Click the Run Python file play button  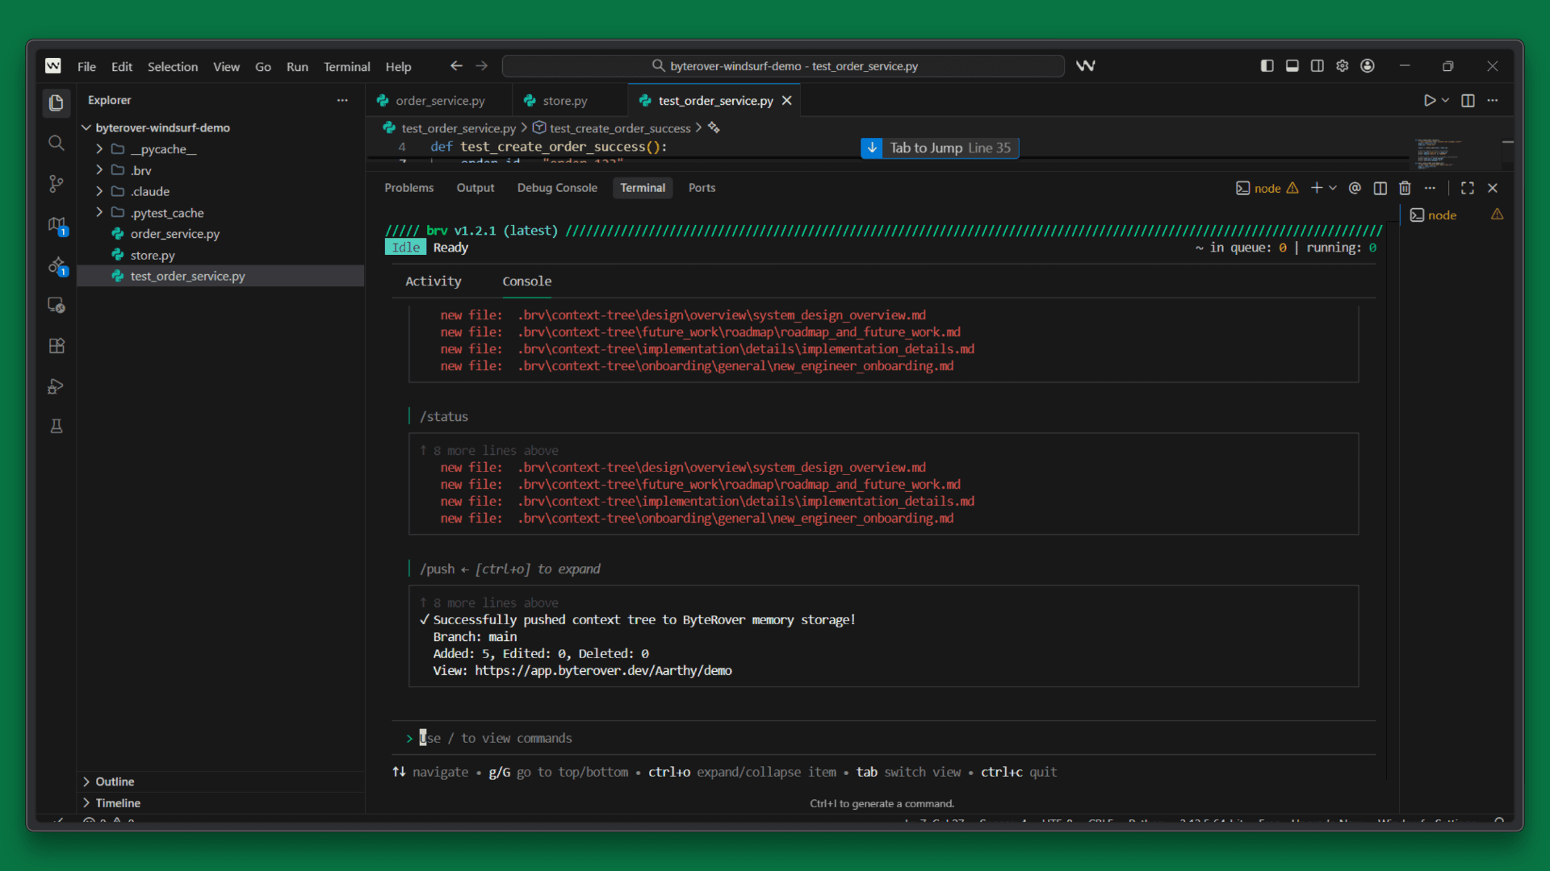pyautogui.click(x=1429, y=101)
